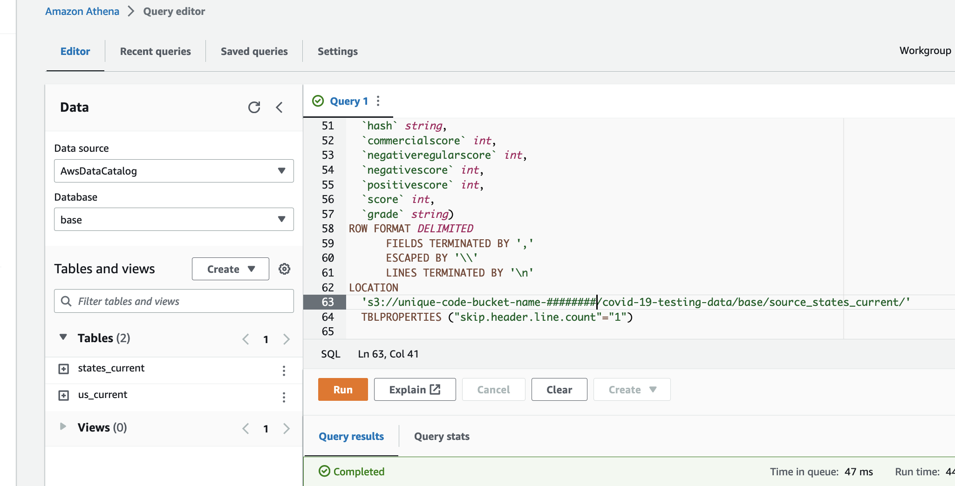Open the Settings tab
The height and width of the screenshot is (486, 955).
tap(338, 51)
